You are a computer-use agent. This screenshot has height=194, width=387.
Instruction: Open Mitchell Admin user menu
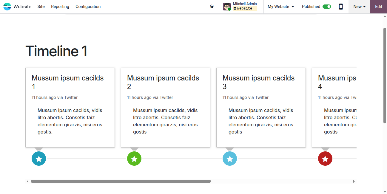pyautogui.click(x=240, y=7)
